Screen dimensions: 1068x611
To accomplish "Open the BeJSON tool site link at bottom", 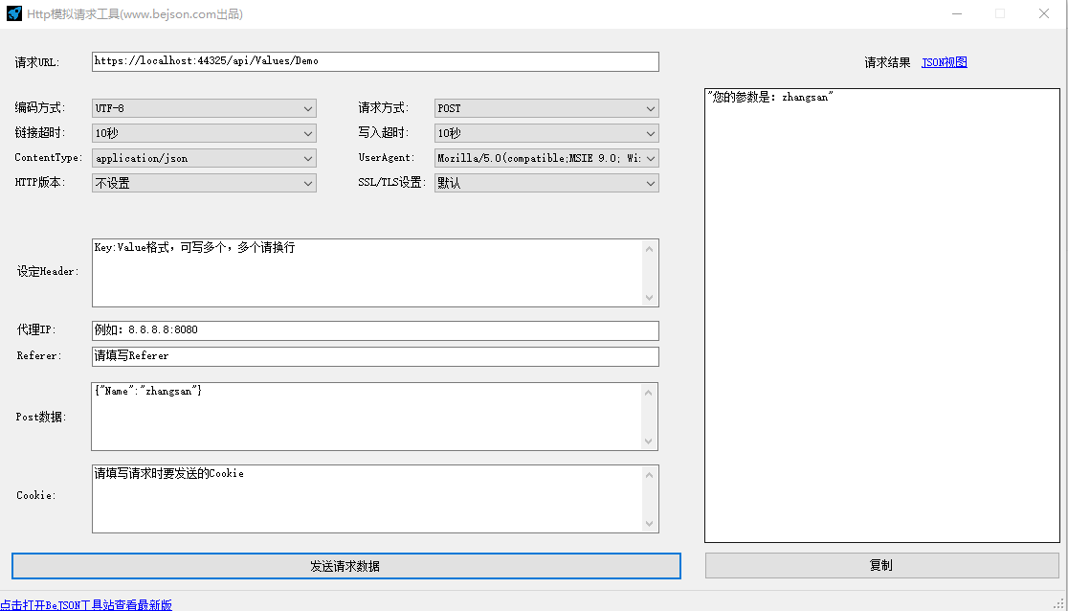I will point(86,604).
